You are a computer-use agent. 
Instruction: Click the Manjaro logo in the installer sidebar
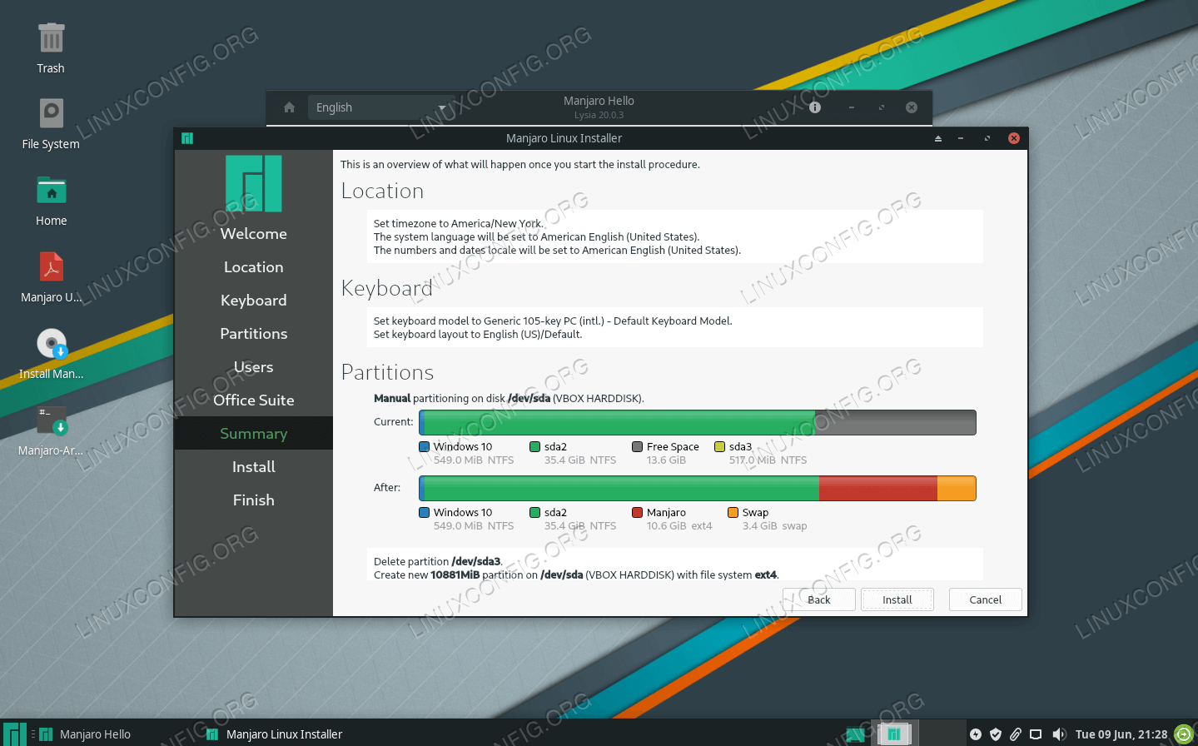[254, 183]
